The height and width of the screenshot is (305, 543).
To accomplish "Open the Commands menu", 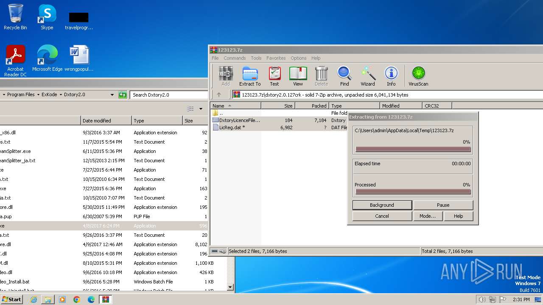I will (235, 58).
